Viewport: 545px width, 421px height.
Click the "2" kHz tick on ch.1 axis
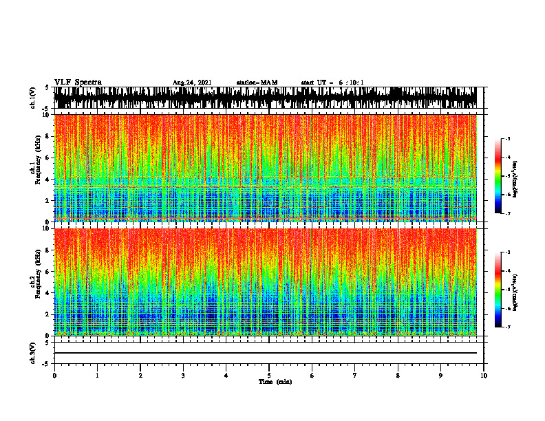click(x=48, y=201)
